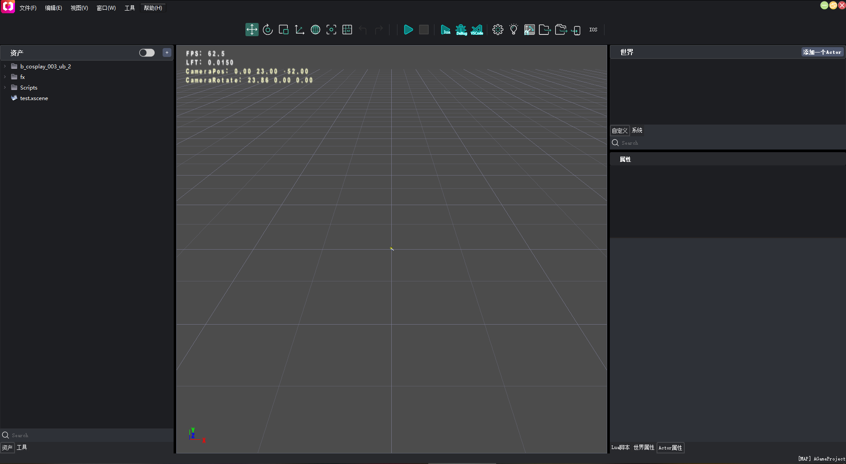
Task: Select the b_cosplay_003_ub_2 folder row
Action: pyautogui.click(x=87, y=66)
